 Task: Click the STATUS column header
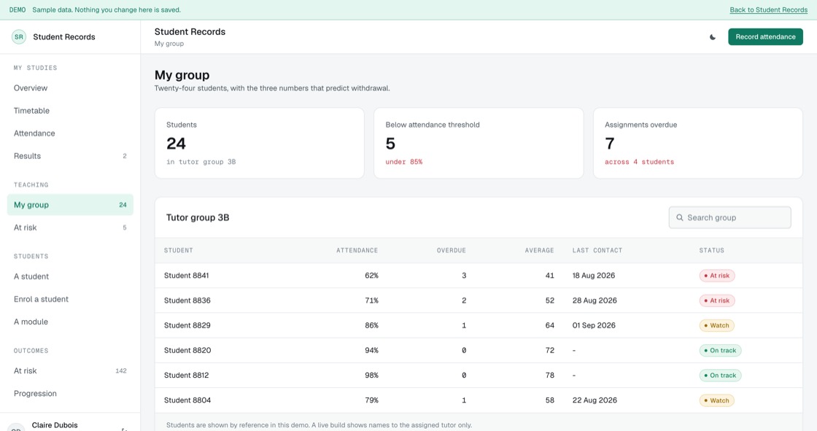(x=712, y=251)
